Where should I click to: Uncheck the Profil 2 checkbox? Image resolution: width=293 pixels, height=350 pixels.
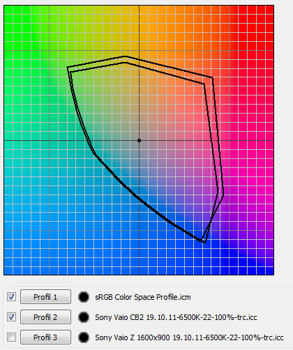coord(12,317)
